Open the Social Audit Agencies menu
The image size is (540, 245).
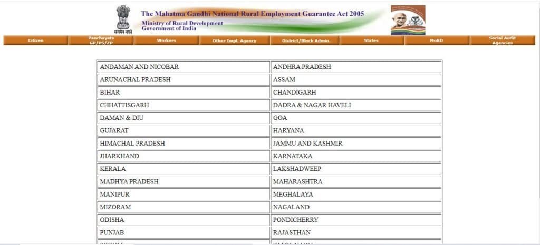pos(503,40)
